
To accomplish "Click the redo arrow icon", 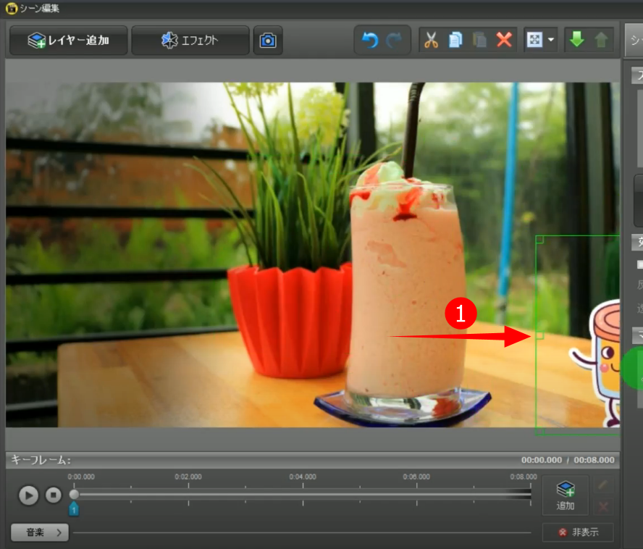I will pyautogui.click(x=395, y=41).
